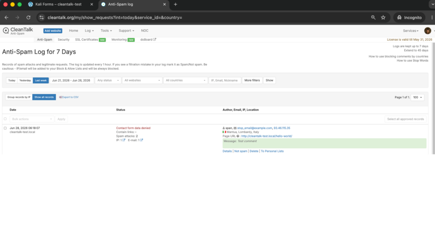The width and height of the screenshot is (435, 245).
Task: Switch to the Security tab
Action: tap(64, 40)
